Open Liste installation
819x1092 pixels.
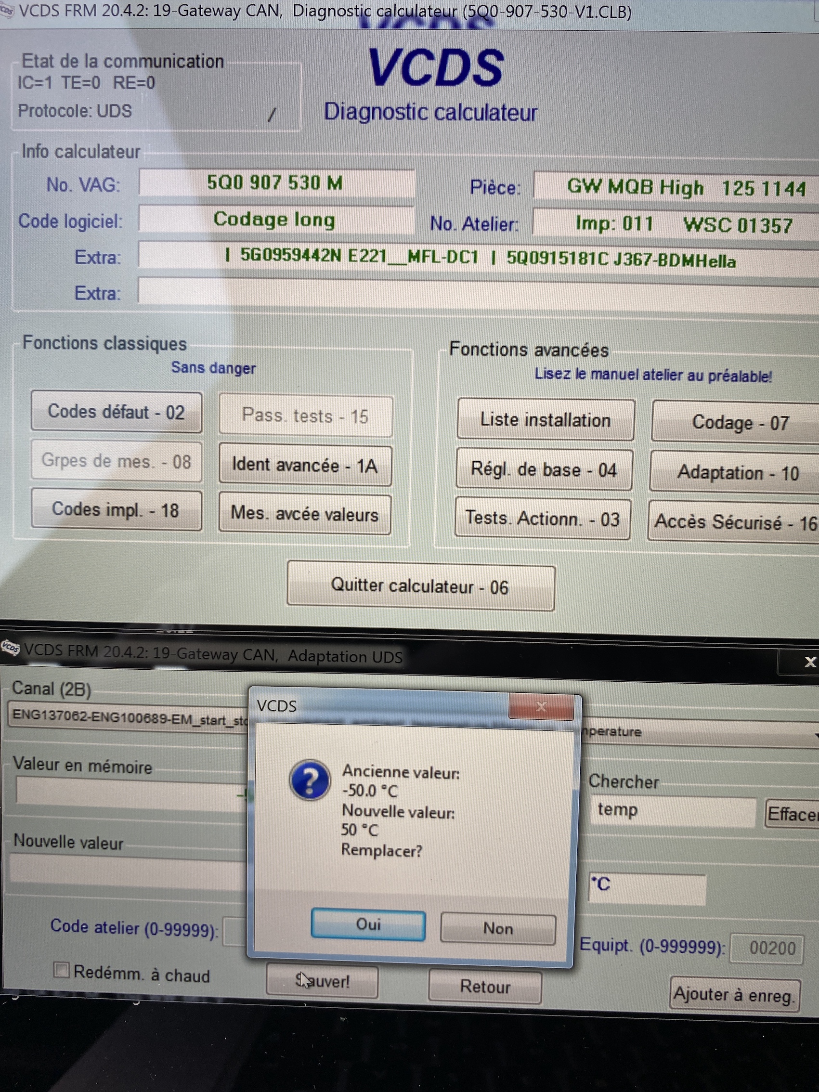[x=546, y=420]
